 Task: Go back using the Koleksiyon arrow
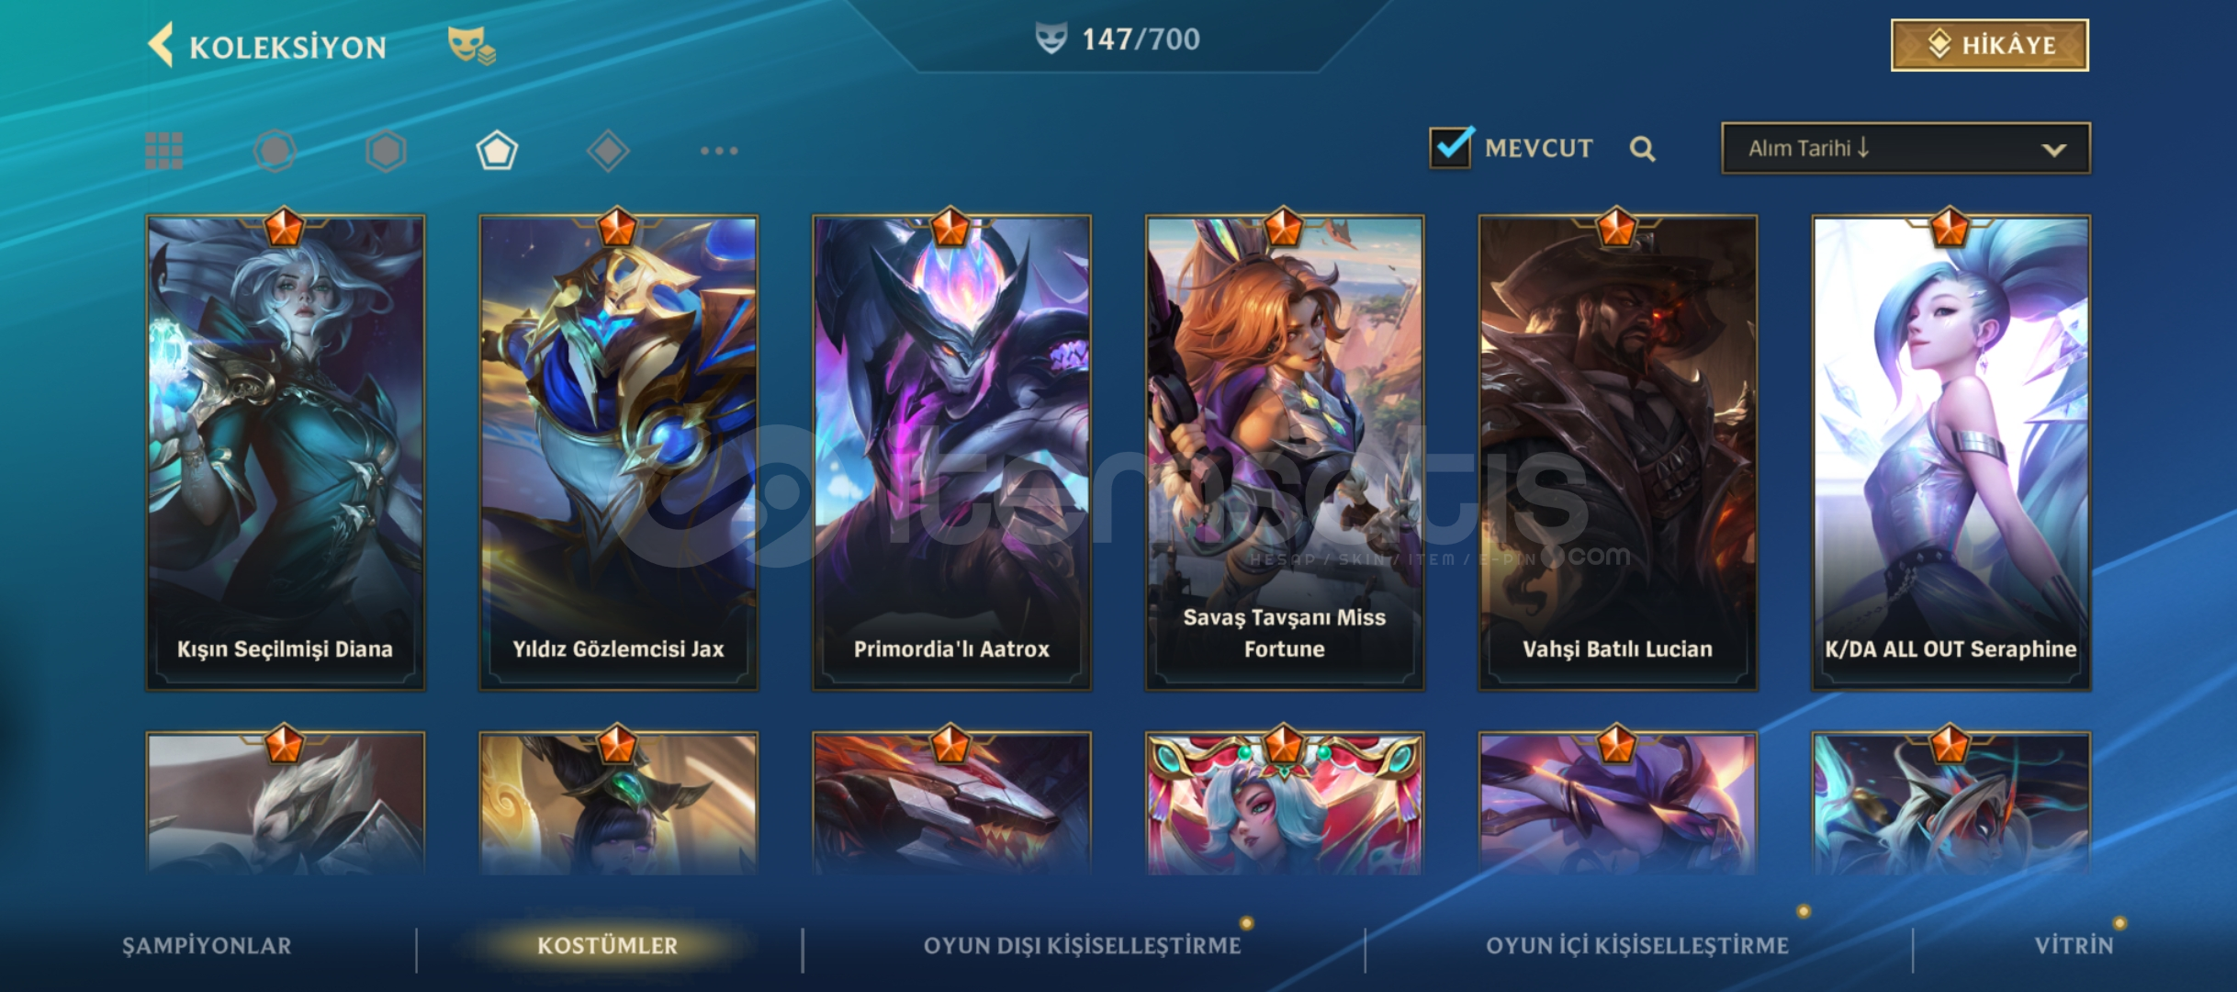pos(161,45)
